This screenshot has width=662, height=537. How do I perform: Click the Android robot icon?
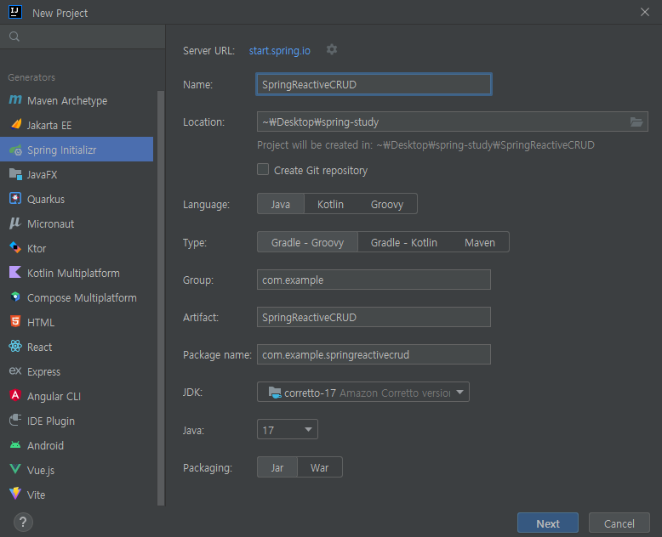coord(15,444)
